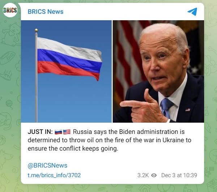
Task: Click the Telegram paper plane icon
Action: coord(192,12)
